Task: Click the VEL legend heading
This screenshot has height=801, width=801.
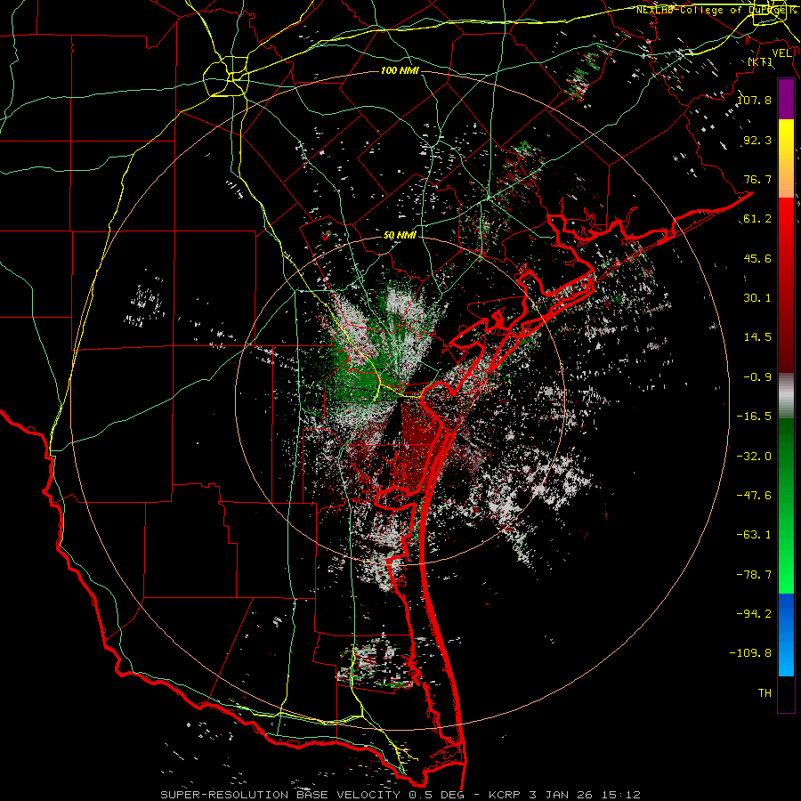Action: 781,53
